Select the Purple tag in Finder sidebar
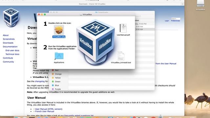 [x=56, y=89]
